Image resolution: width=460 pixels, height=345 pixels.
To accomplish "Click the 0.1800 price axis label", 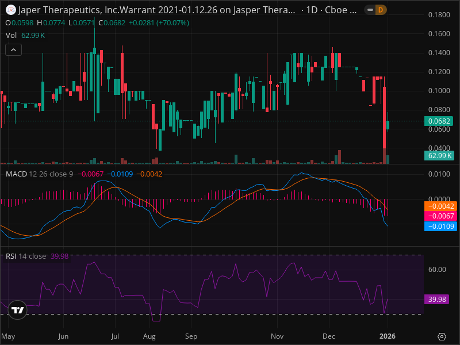I will (x=439, y=15).
